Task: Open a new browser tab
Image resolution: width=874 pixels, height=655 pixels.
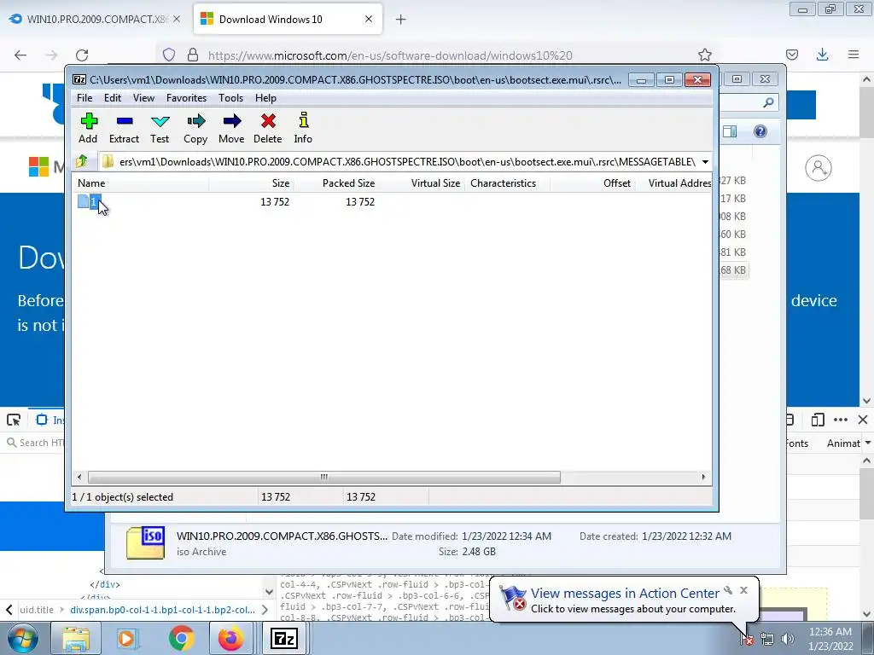Action: pos(401,20)
